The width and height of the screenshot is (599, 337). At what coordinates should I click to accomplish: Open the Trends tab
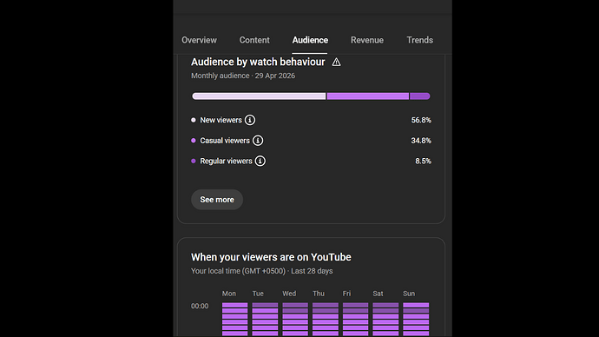(420, 40)
